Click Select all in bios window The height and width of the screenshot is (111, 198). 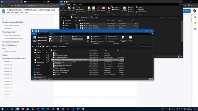click(x=139, y=7)
